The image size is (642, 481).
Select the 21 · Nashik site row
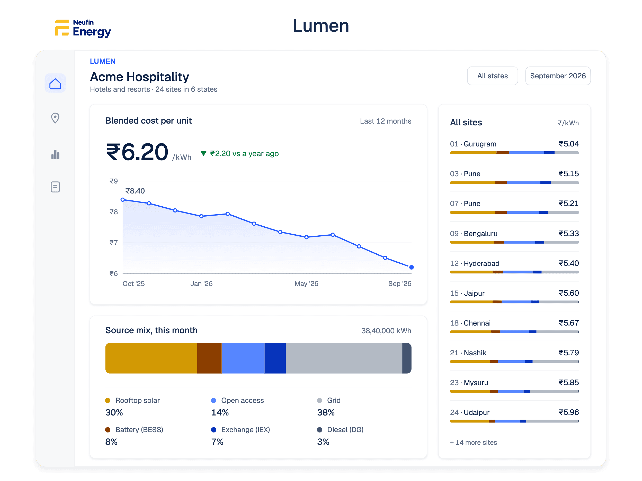coord(514,357)
